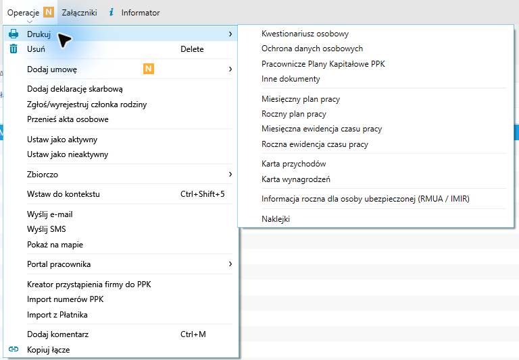Expand the Zbiorczo submenu arrow
The width and height of the screenshot is (519, 360).
pos(230,174)
